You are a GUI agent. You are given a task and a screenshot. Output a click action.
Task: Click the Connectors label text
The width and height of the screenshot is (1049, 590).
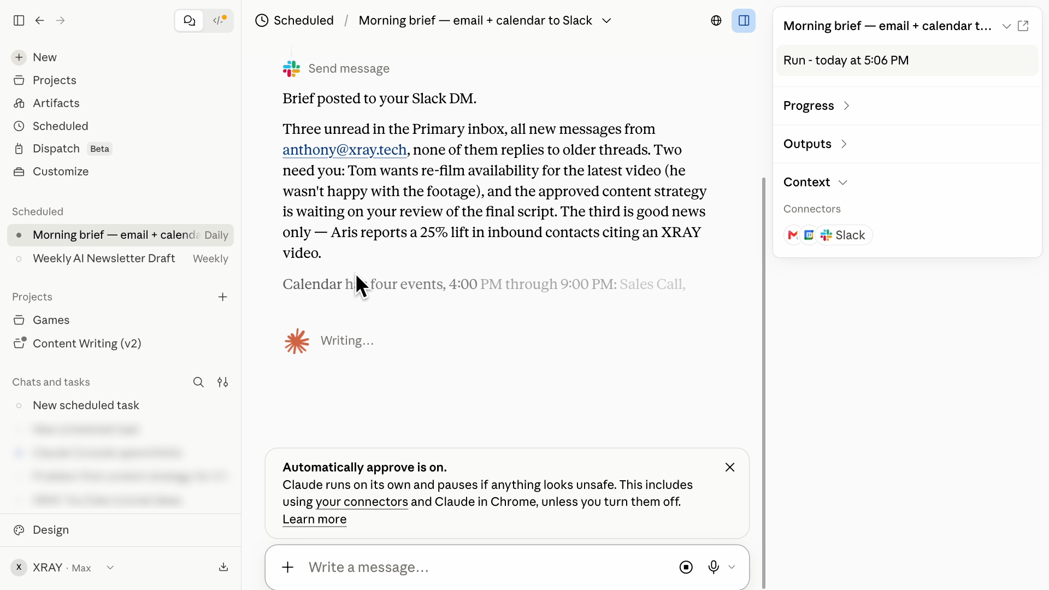[x=812, y=209]
